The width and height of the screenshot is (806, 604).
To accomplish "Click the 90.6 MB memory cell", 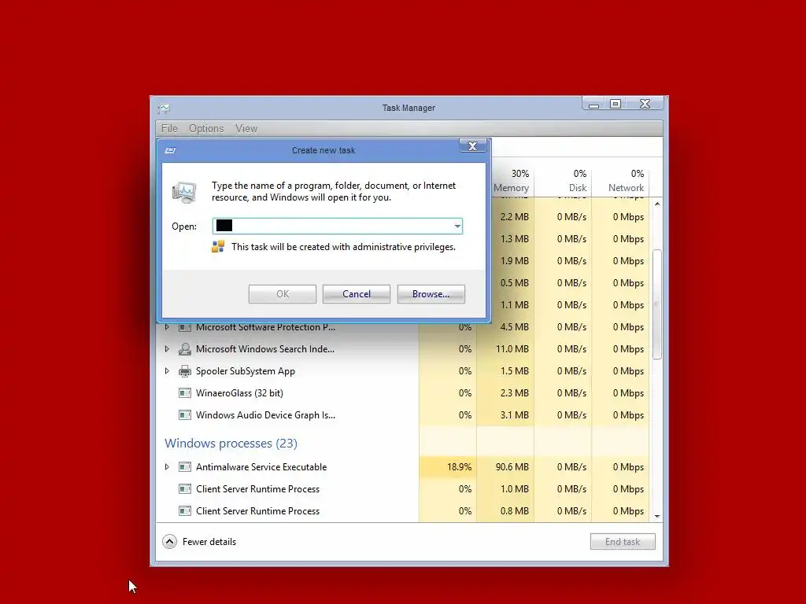I will [505, 467].
